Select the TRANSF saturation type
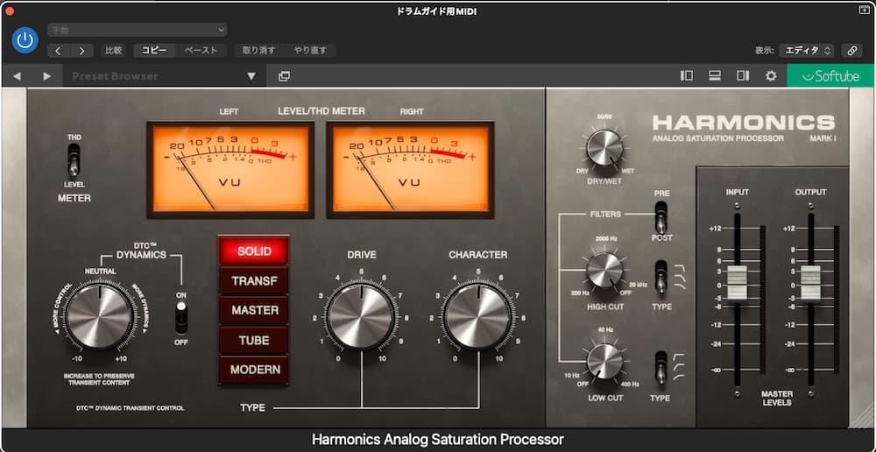The width and height of the screenshot is (876, 452). pos(254,280)
